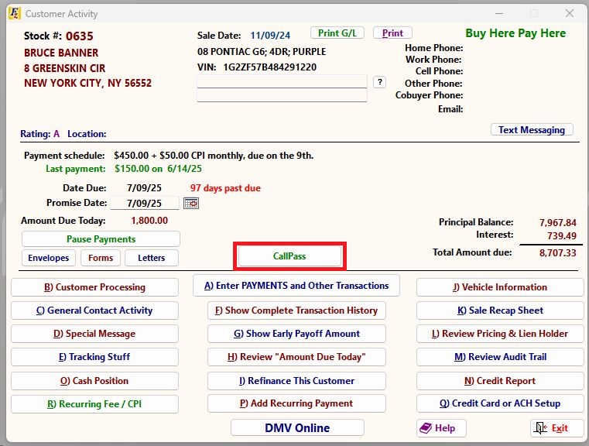Open Text Messaging
Screen dimensions: 589x446
(x=532, y=130)
